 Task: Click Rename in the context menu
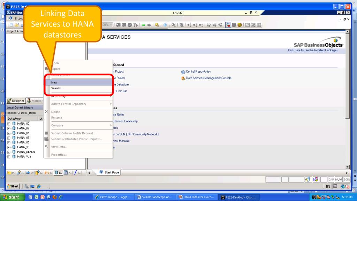(x=78, y=118)
